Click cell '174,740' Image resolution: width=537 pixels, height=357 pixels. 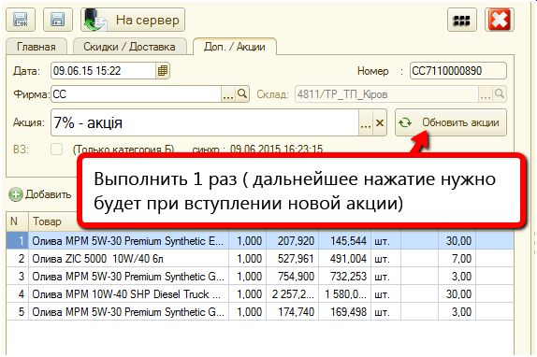(293, 312)
